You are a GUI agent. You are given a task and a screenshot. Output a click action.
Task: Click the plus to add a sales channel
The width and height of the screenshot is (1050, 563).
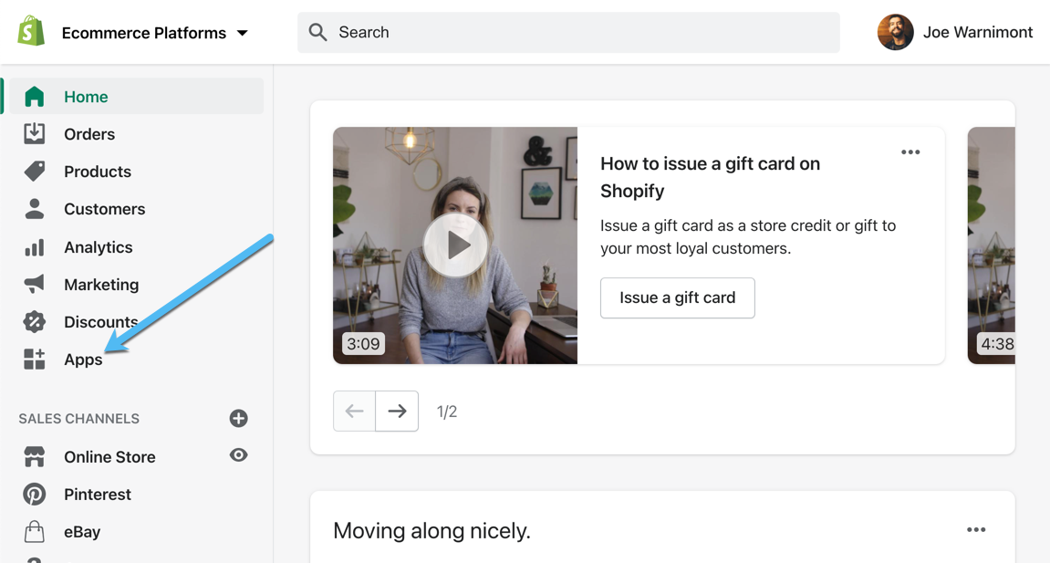coord(238,418)
